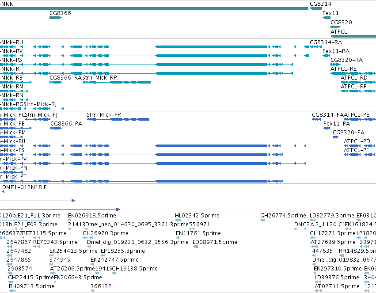Select the EST labeled 447635
This screenshot has height=293, width=376.
(x=323, y=251)
